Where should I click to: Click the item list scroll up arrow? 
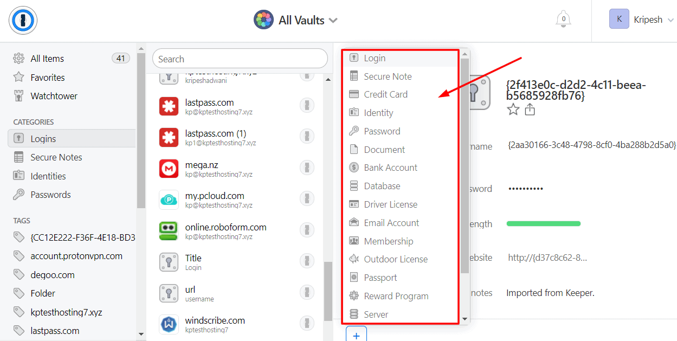tap(328, 80)
